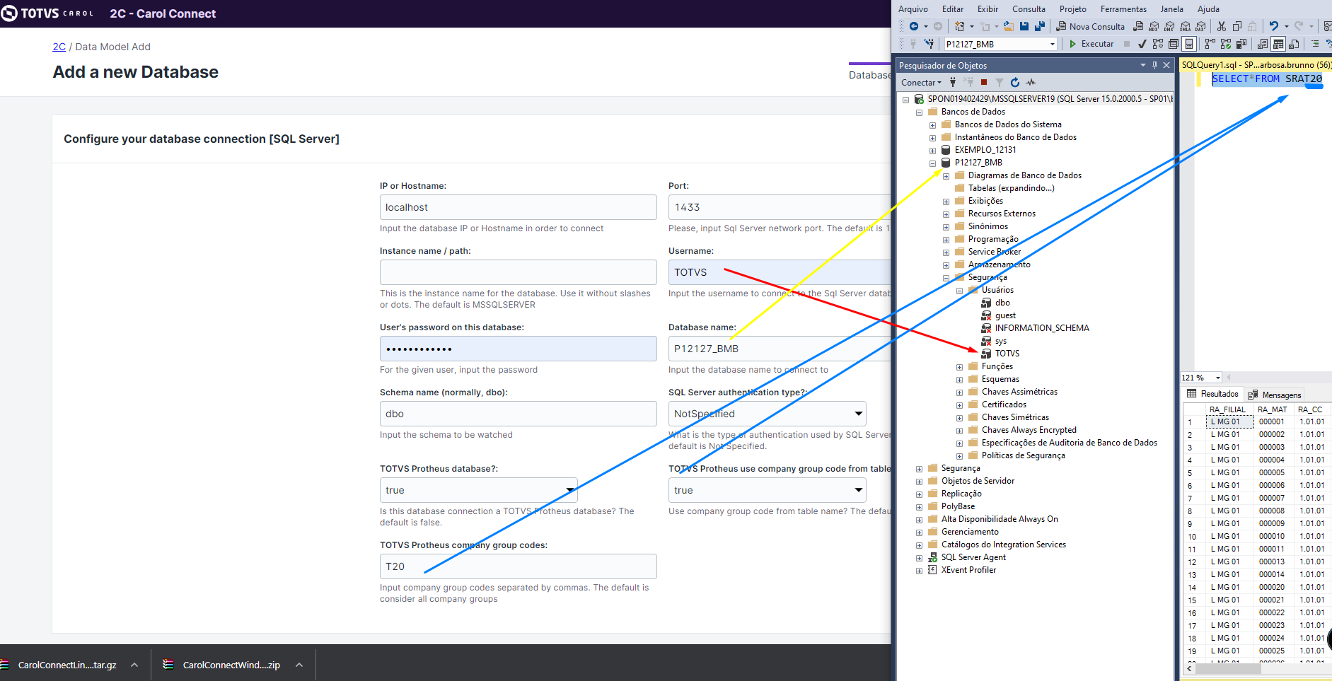1332x681 pixels.
Task: Click the 2C breadcrumb link
Action: point(59,47)
